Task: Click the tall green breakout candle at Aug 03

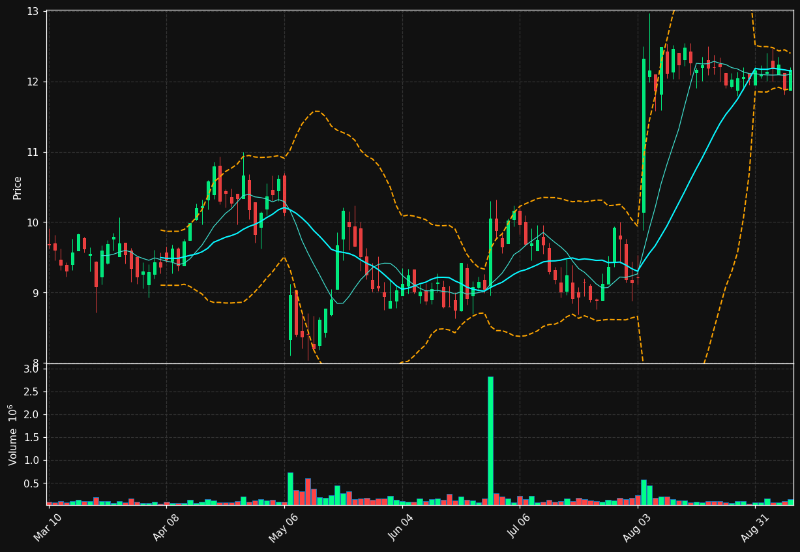Action: coord(644,136)
